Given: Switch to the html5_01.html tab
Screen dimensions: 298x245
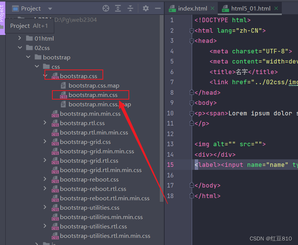Looking at the screenshot, I should pos(251,9).
